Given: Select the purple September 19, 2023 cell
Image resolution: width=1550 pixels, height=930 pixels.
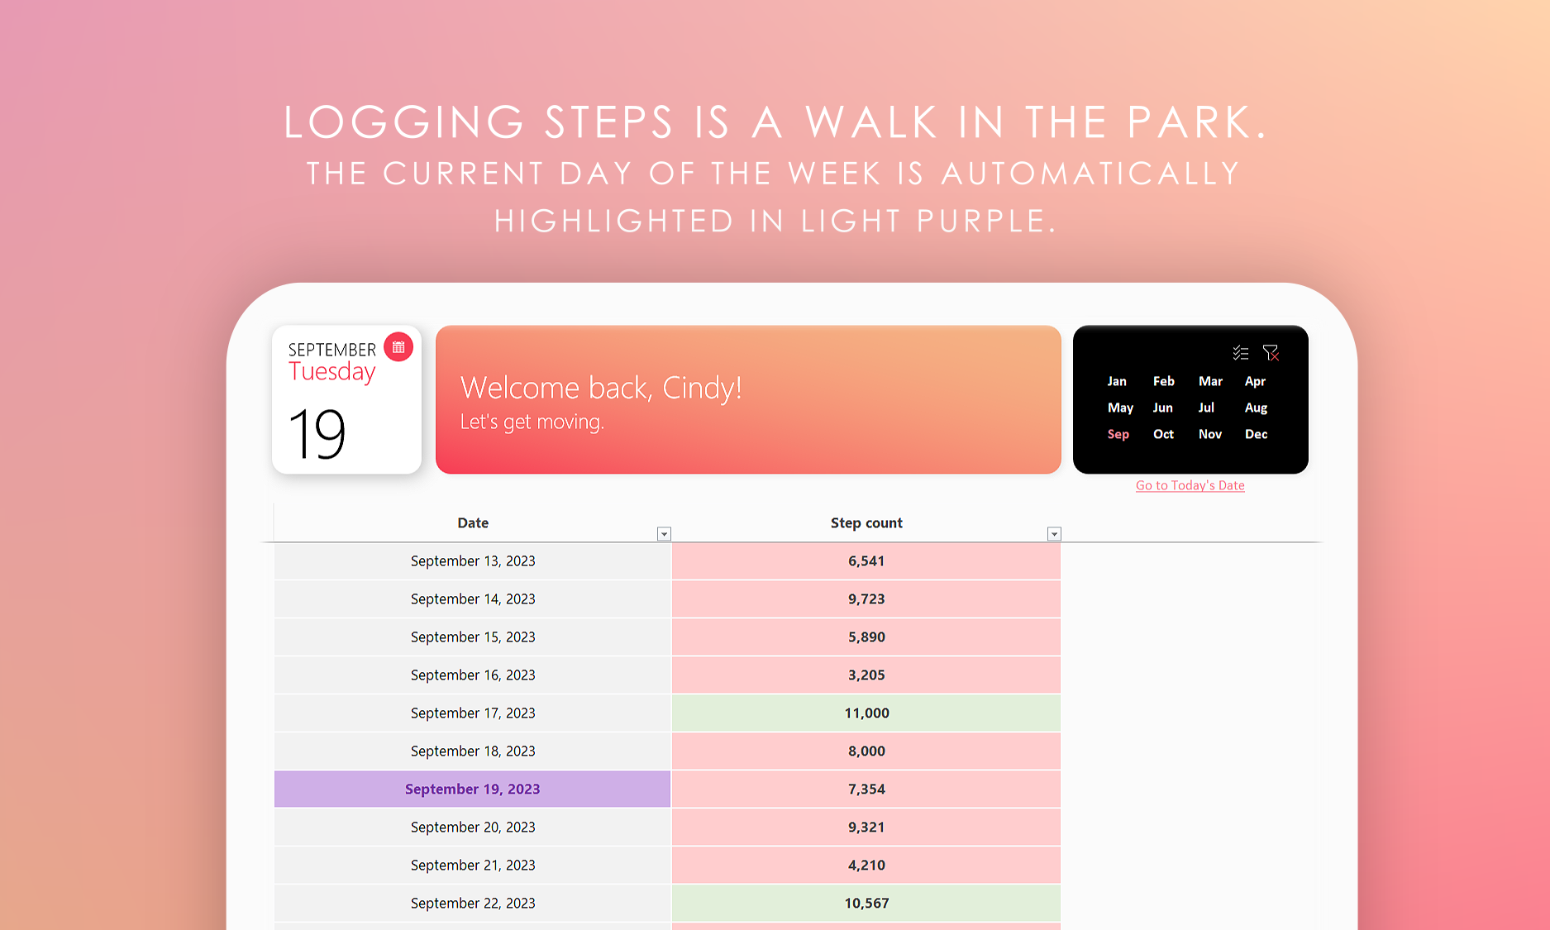Looking at the screenshot, I should (472, 789).
